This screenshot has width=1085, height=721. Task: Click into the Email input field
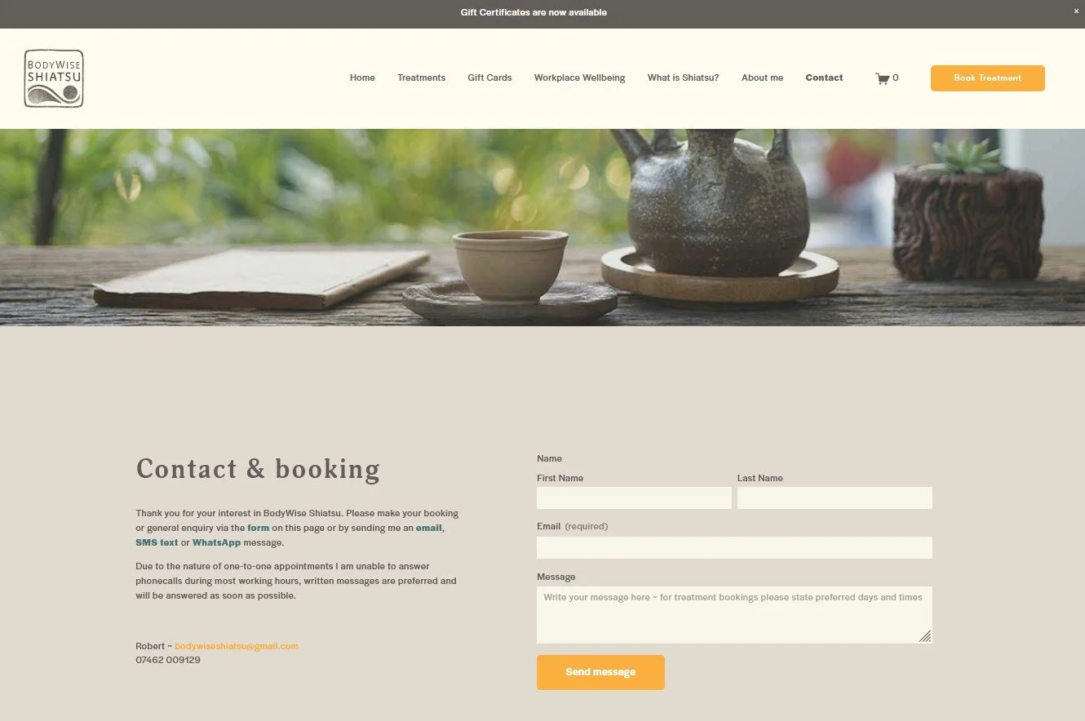coord(734,547)
